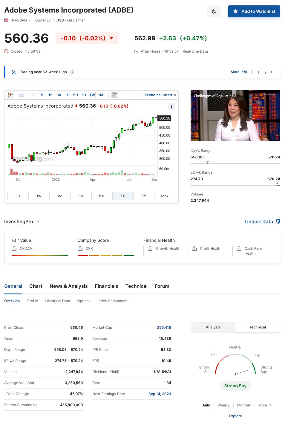Click the Fair Value color bar
The height and width of the screenshot is (422, 285).
[40, 256]
